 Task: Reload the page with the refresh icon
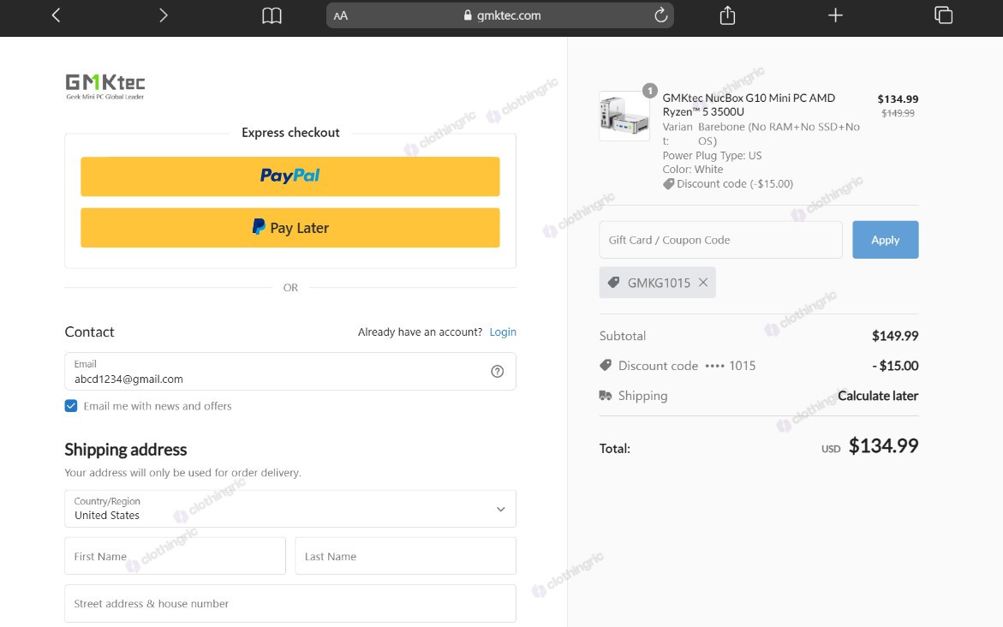tap(660, 15)
